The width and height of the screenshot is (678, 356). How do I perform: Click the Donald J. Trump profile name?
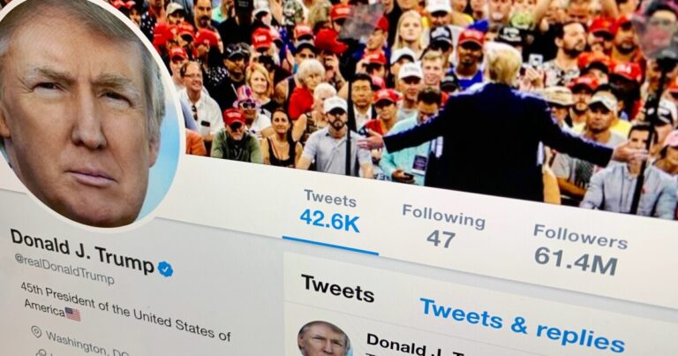(x=82, y=252)
